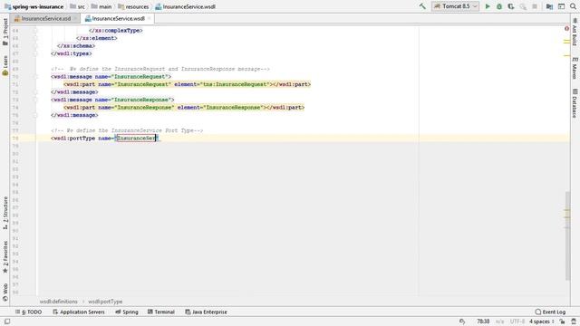Open the Database side panel

[x=575, y=103]
